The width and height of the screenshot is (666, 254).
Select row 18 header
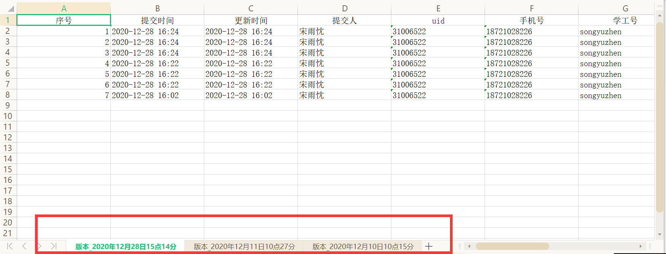click(x=8, y=201)
